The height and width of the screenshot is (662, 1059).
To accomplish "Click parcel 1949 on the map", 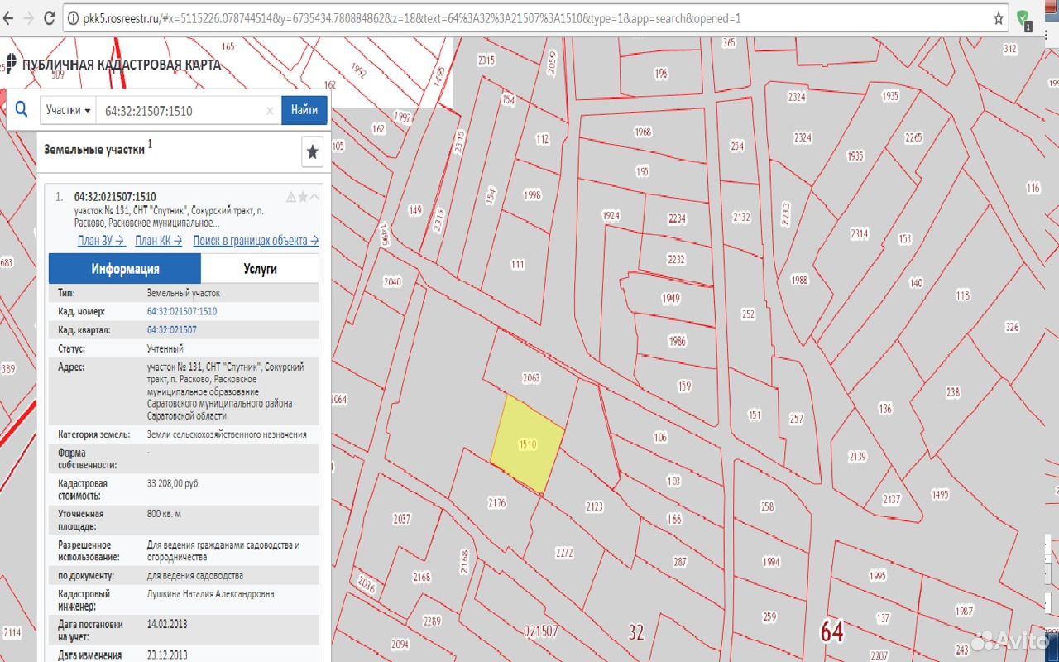I will 671,298.
